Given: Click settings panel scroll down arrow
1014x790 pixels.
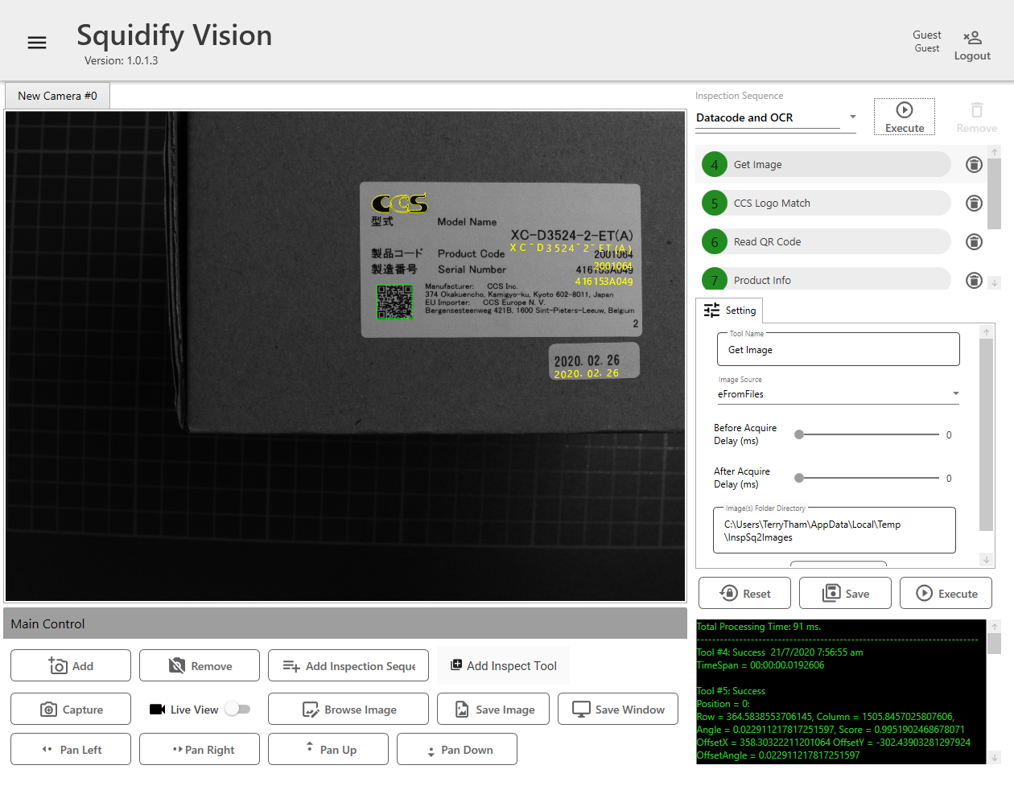Looking at the screenshot, I should [987, 560].
